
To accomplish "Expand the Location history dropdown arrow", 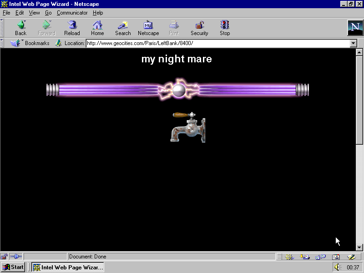I will click(x=354, y=43).
